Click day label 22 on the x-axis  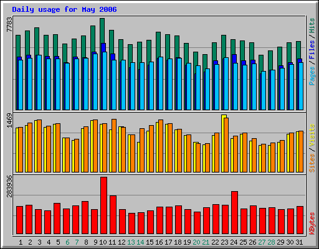pos(215,242)
